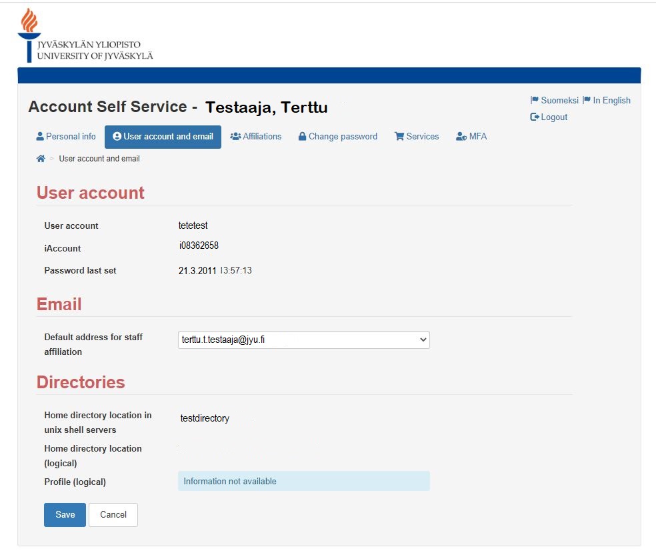
Task: Click the Save button
Action: click(64, 514)
